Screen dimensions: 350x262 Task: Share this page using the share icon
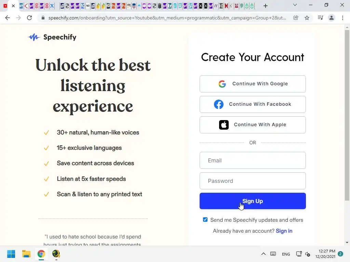point(296,18)
